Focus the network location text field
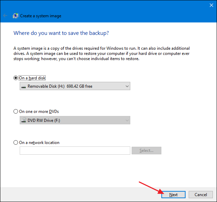The image size is (217, 202). coord(75,151)
